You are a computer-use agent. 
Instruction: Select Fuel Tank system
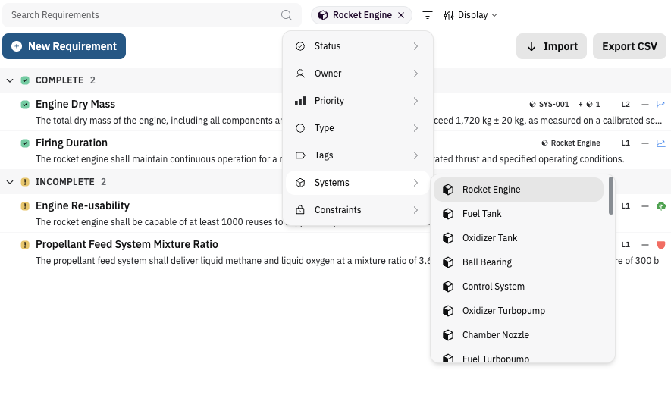519,214
